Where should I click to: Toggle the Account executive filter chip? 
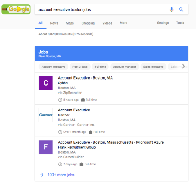[54, 67]
